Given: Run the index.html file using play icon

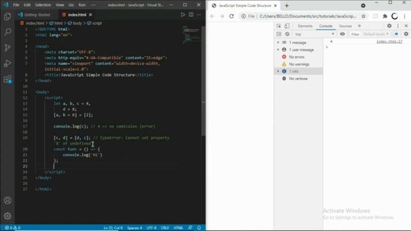Looking at the screenshot, I should (x=182, y=15).
